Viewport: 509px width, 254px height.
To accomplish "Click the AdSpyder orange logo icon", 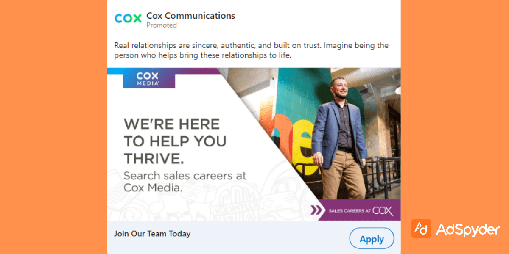I will point(421,229).
